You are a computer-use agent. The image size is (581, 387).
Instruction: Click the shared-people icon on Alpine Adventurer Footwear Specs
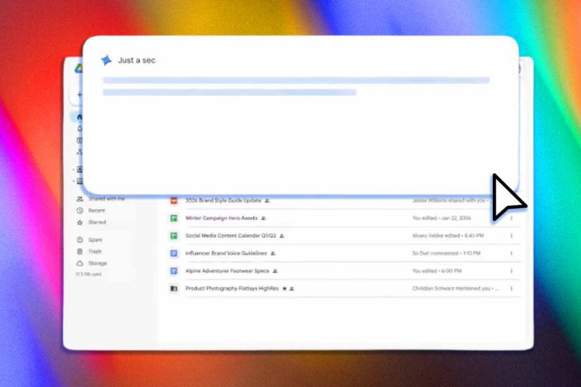276,270
